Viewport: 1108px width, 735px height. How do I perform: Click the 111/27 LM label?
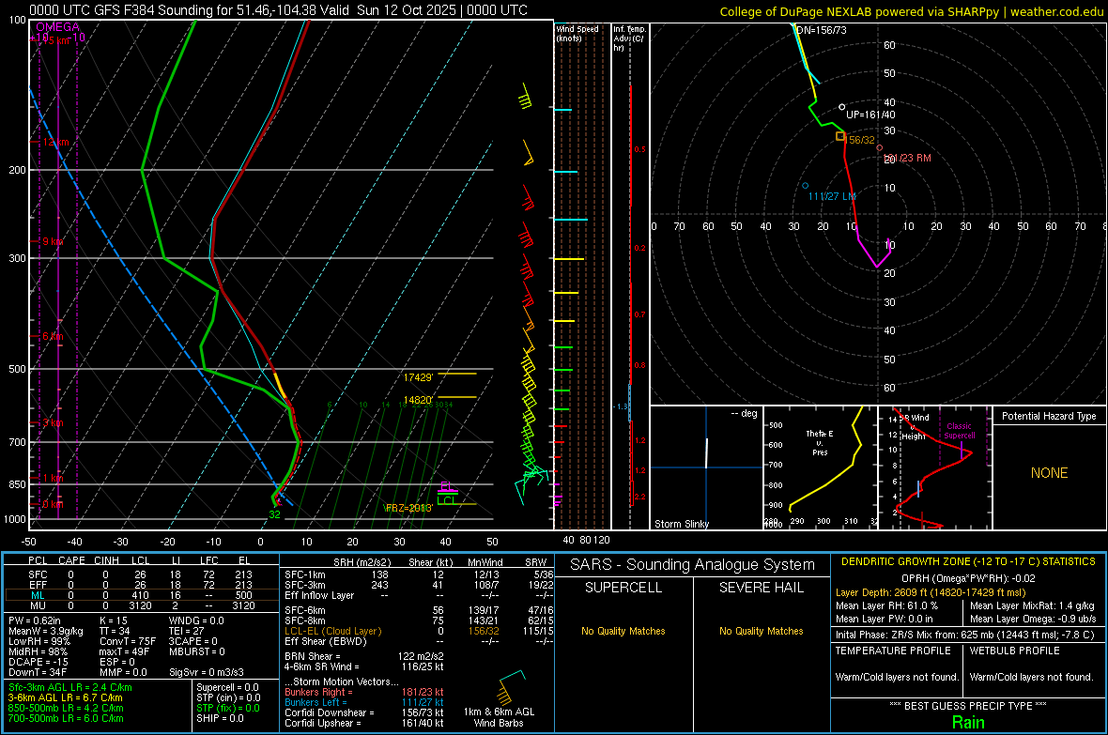832,196
